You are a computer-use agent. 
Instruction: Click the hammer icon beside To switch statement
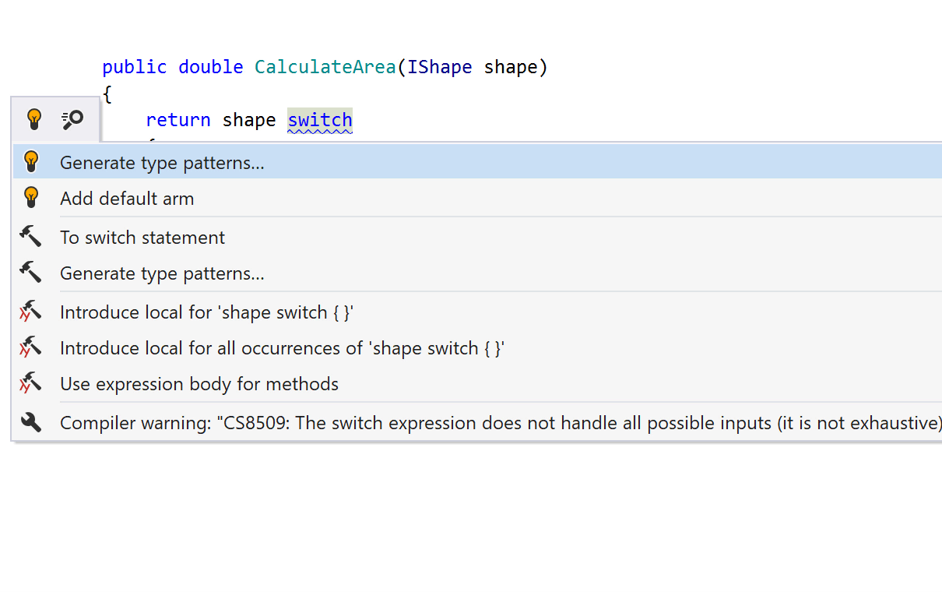point(31,237)
